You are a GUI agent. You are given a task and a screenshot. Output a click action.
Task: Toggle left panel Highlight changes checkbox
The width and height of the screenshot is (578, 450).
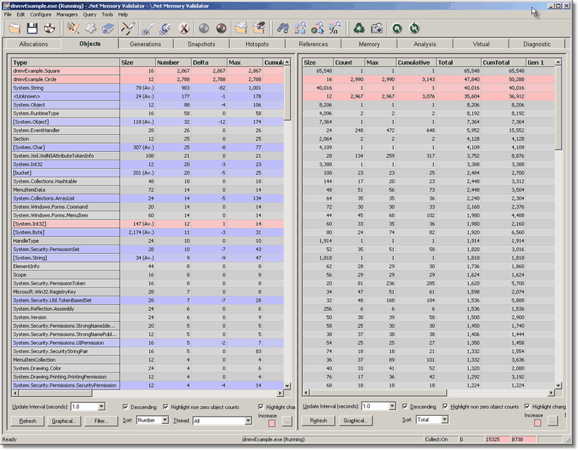point(261,407)
